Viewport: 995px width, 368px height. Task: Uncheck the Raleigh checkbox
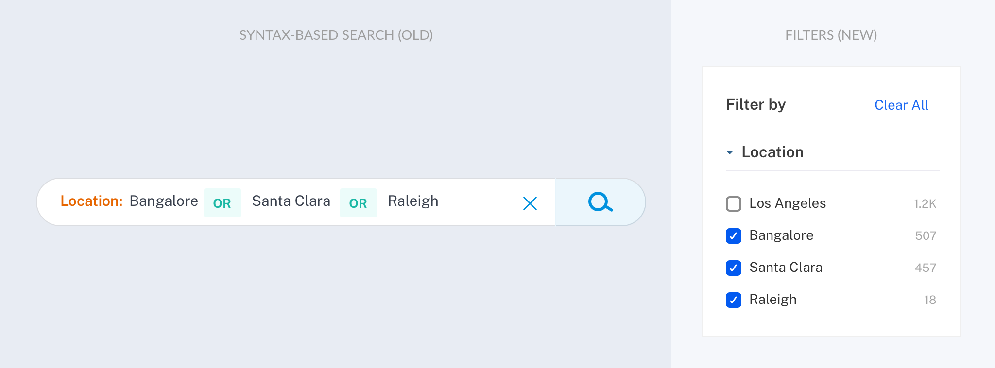point(733,300)
